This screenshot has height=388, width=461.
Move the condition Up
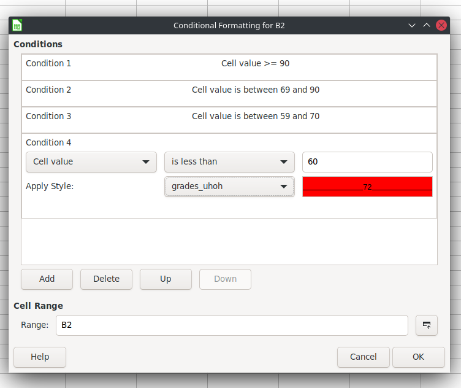click(166, 279)
